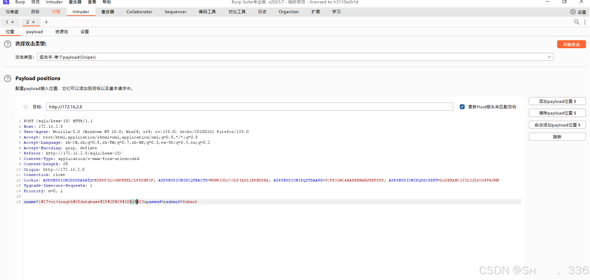Open the Sniper attack type combo box
The height and width of the screenshot is (280, 590).
(x=295, y=57)
